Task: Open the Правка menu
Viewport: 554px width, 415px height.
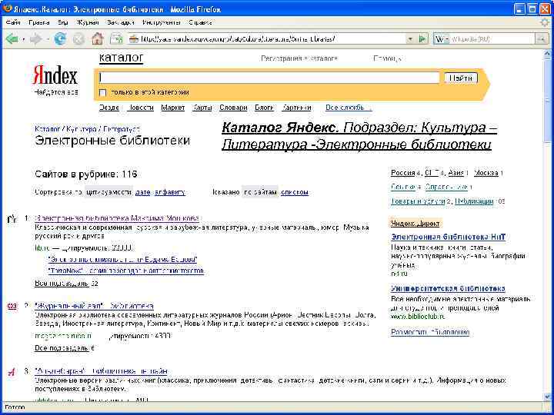Action: 39,22
